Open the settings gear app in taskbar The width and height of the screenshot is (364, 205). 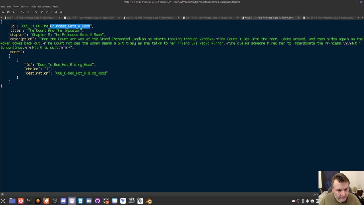[140, 201]
